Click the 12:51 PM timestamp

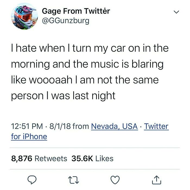[27, 126]
